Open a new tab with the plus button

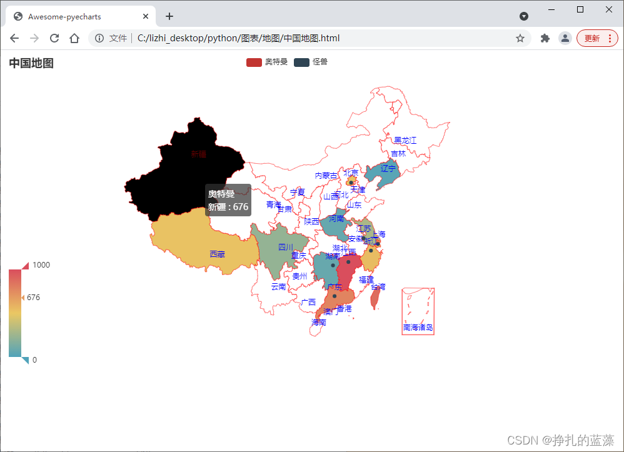coord(169,16)
